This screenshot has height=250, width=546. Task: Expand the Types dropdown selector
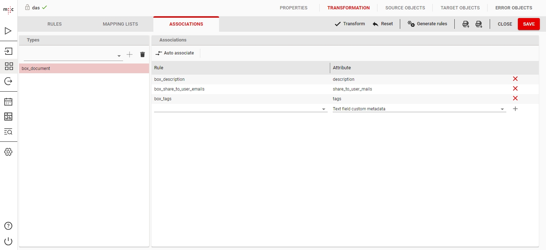119,56
